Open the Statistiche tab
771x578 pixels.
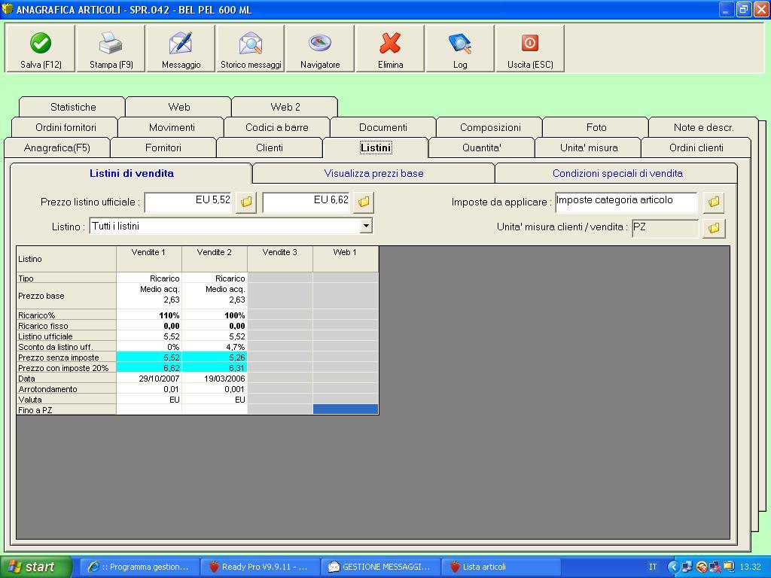[73, 107]
